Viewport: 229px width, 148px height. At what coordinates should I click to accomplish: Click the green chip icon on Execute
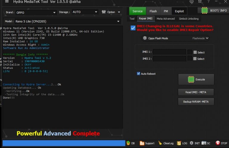coord(191,80)
